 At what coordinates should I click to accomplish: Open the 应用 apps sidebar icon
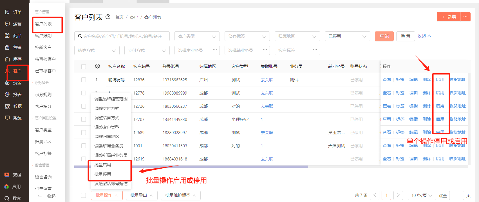(x=7, y=187)
